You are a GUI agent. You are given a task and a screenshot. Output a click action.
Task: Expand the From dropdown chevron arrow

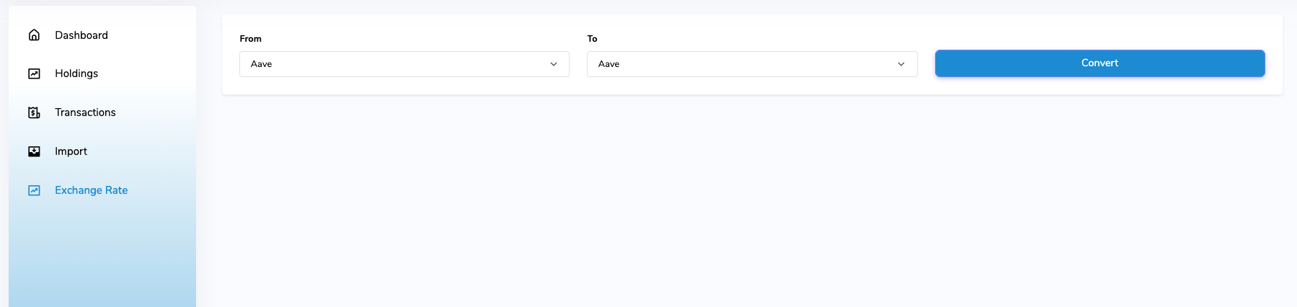point(554,64)
